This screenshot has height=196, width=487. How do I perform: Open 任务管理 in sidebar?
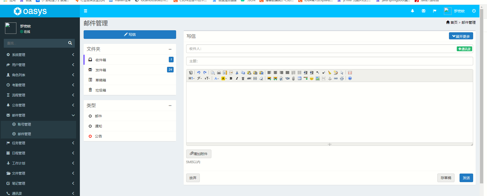(40, 143)
